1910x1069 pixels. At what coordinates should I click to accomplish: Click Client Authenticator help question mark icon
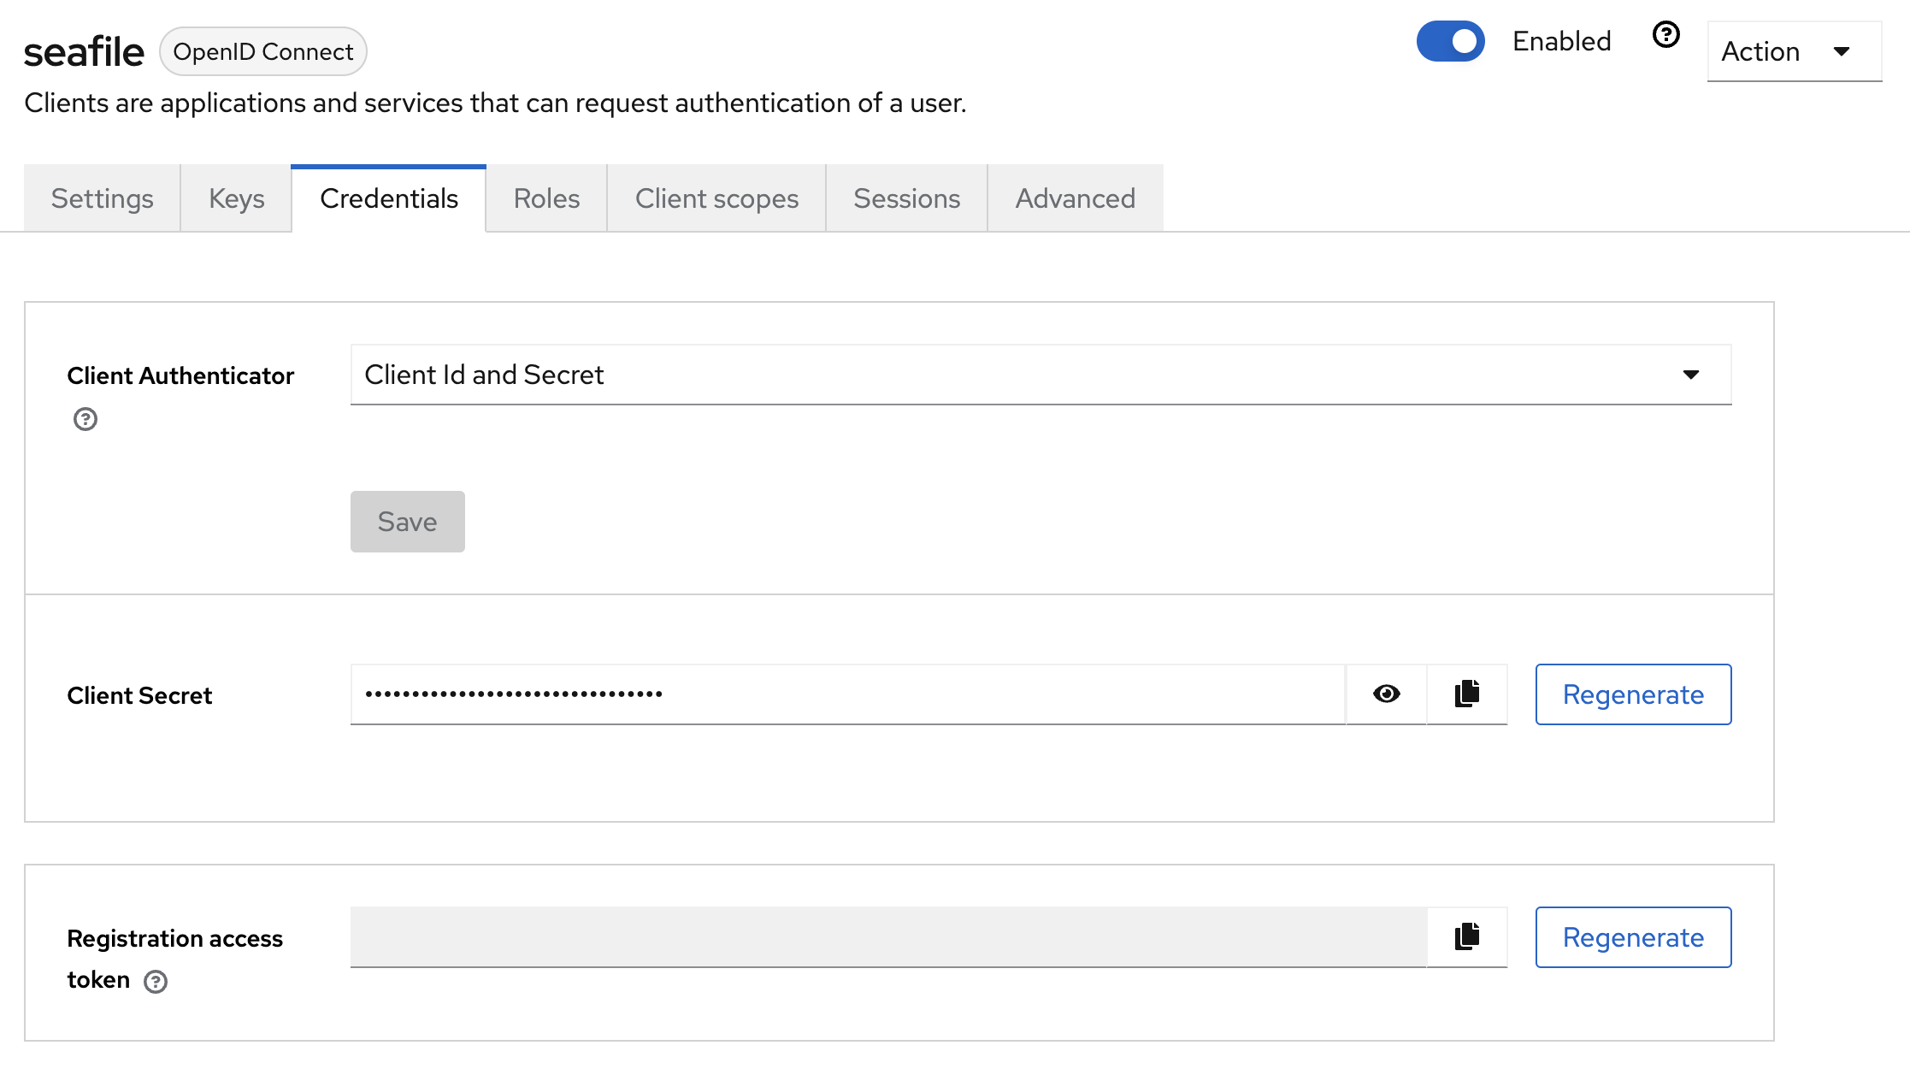click(85, 419)
